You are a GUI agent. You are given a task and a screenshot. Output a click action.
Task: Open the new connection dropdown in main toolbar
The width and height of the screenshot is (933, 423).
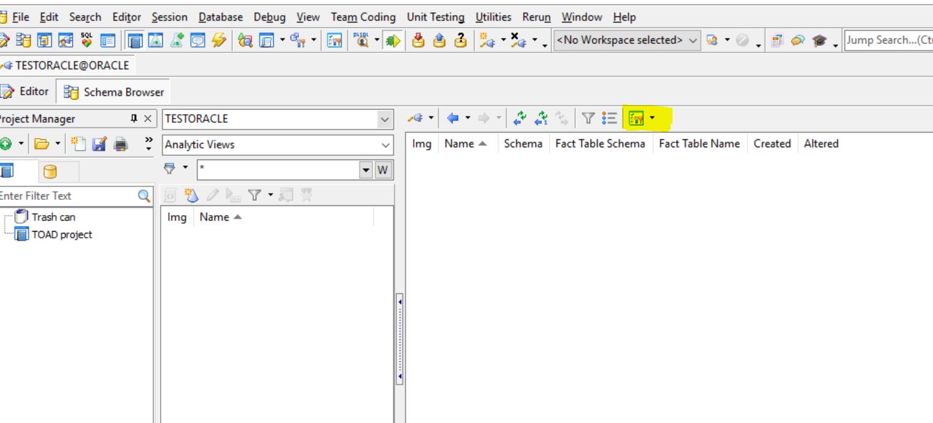pos(503,40)
